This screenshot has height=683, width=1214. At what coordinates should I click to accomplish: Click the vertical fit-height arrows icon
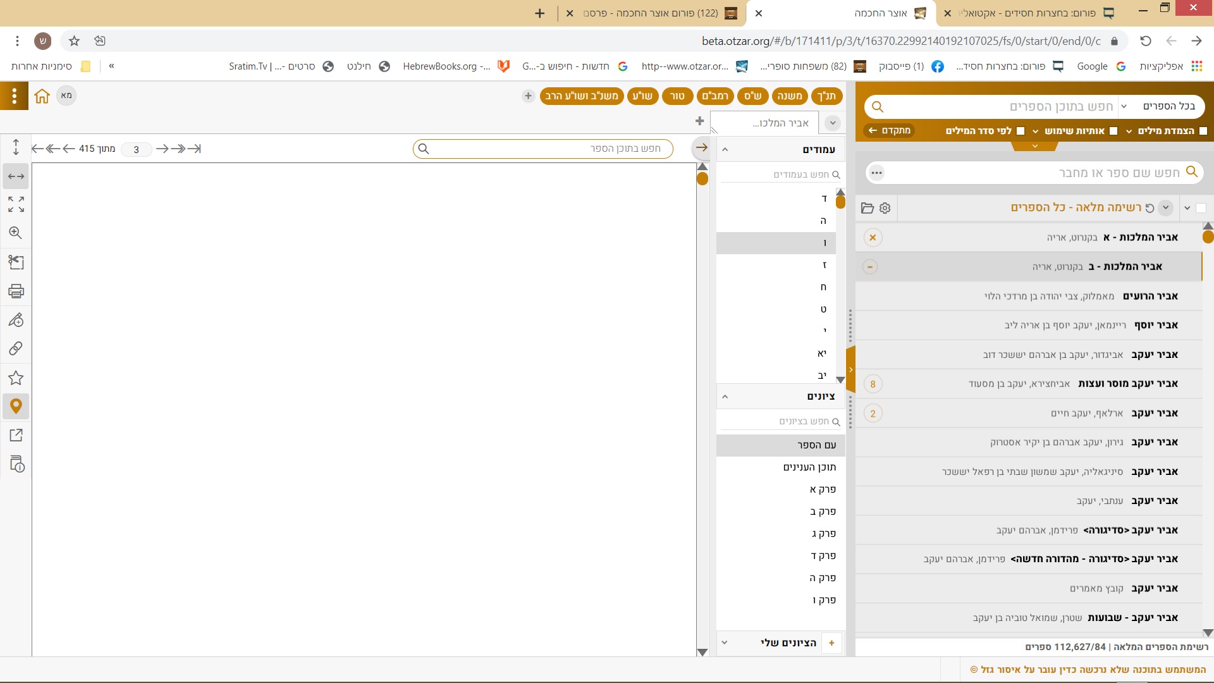pyautogui.click(x=16, y=147)
